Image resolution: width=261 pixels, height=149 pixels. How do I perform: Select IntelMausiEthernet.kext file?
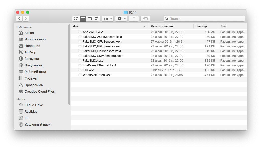point(99,65)
